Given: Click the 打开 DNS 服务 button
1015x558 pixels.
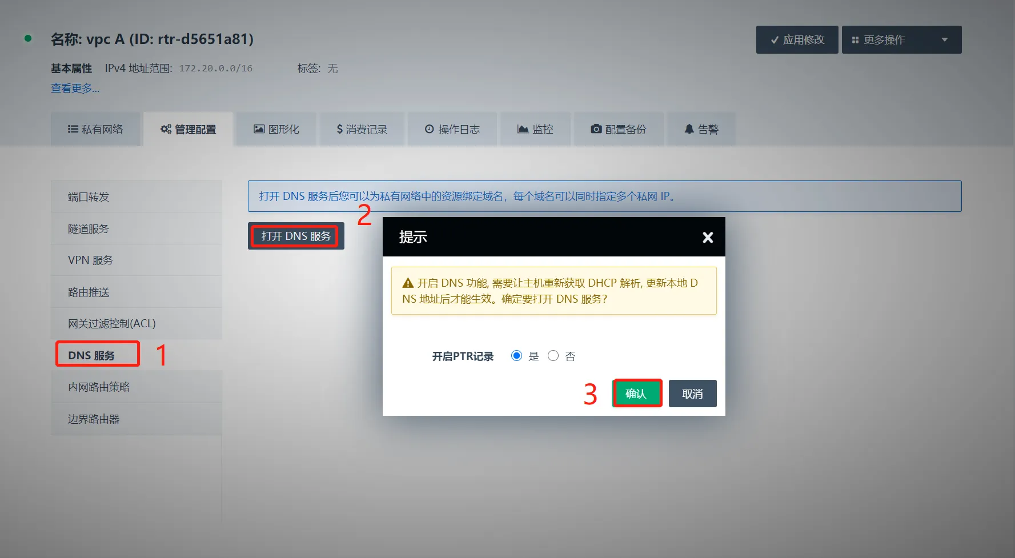Looking at the screenshot, I should click(x=296, y=236).
